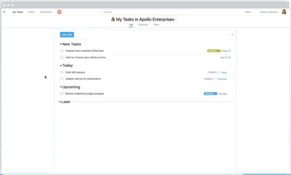Switch to the Calendar tab
The width and height of the screenshot is (291, 175).
pos(143,25)
